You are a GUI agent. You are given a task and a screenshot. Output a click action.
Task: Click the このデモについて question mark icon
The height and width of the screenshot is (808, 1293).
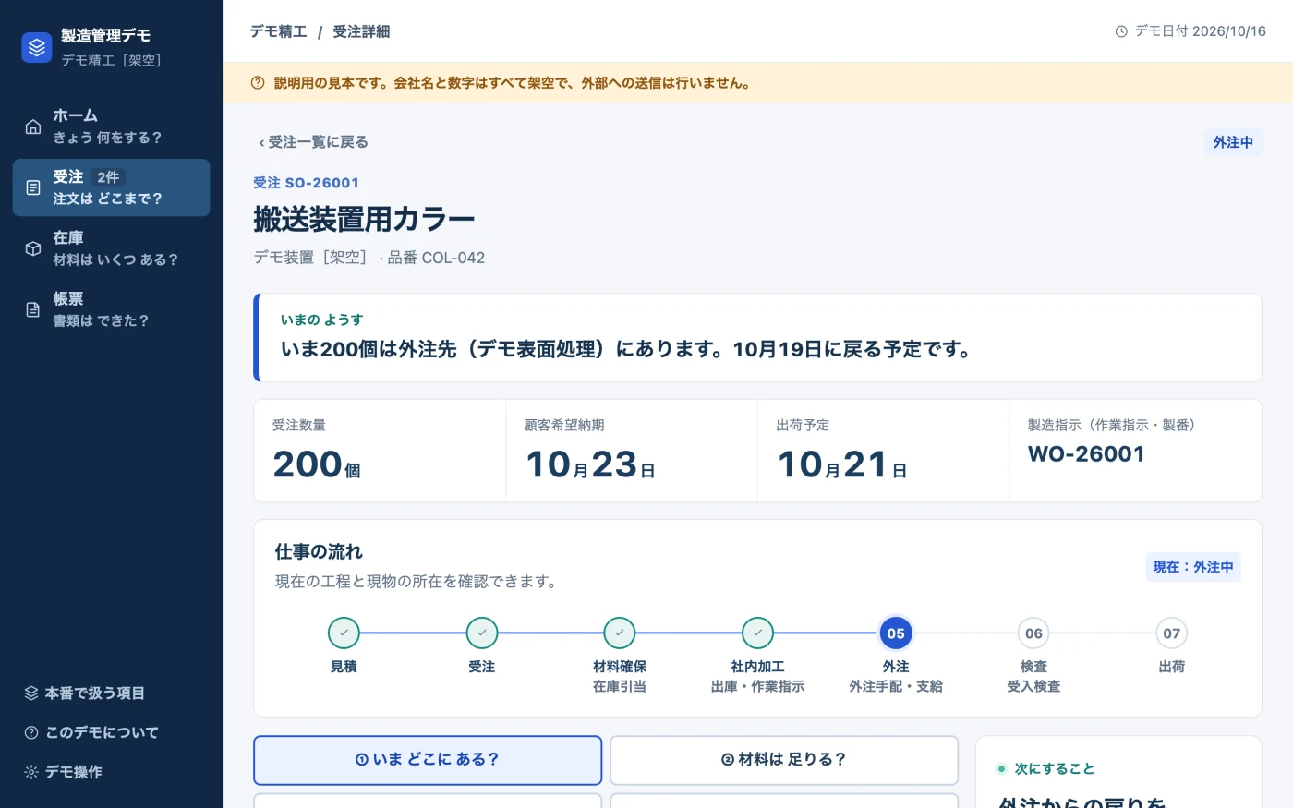coord(31,732)
